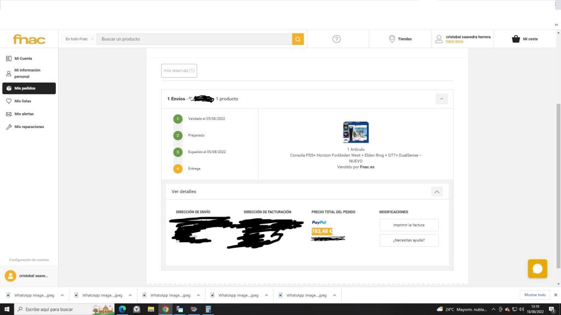
Task: Open the help question mark icon
Action: coord(337,39)
